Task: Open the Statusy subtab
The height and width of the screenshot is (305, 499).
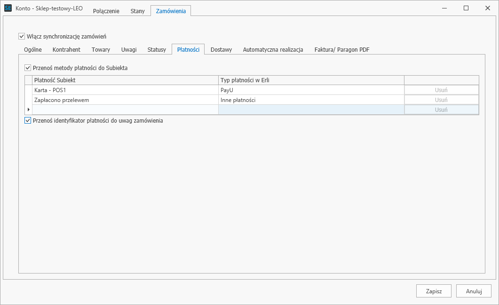Action: (x=157, y=50)
